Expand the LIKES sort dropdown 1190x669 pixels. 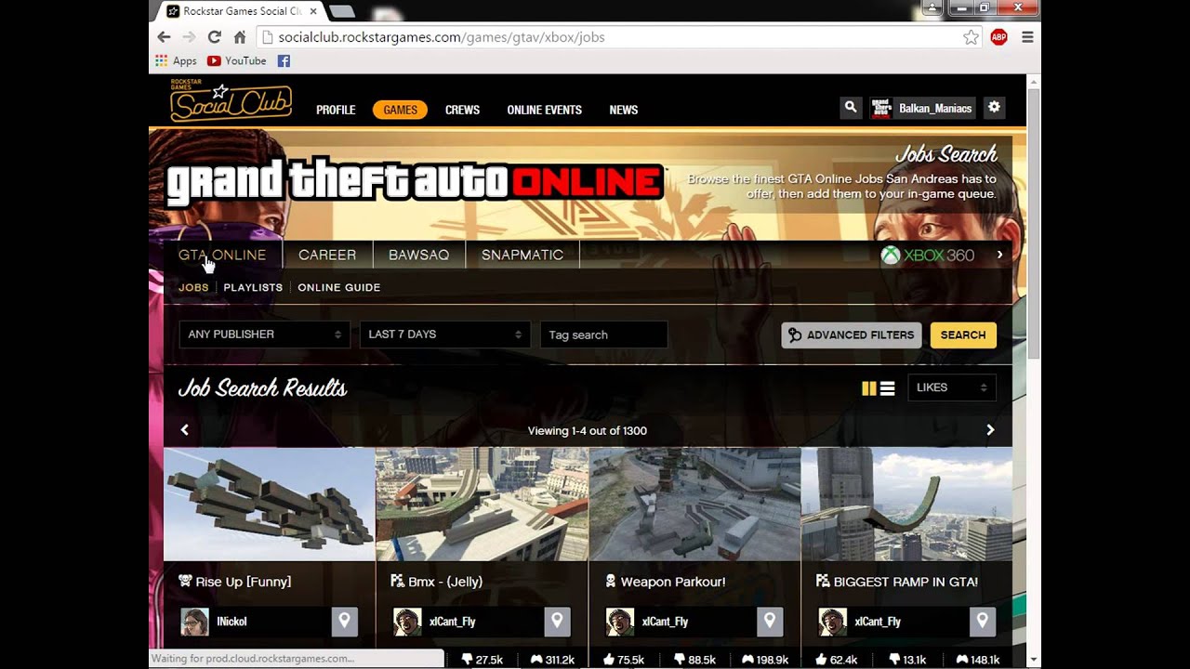click(951, 387)
